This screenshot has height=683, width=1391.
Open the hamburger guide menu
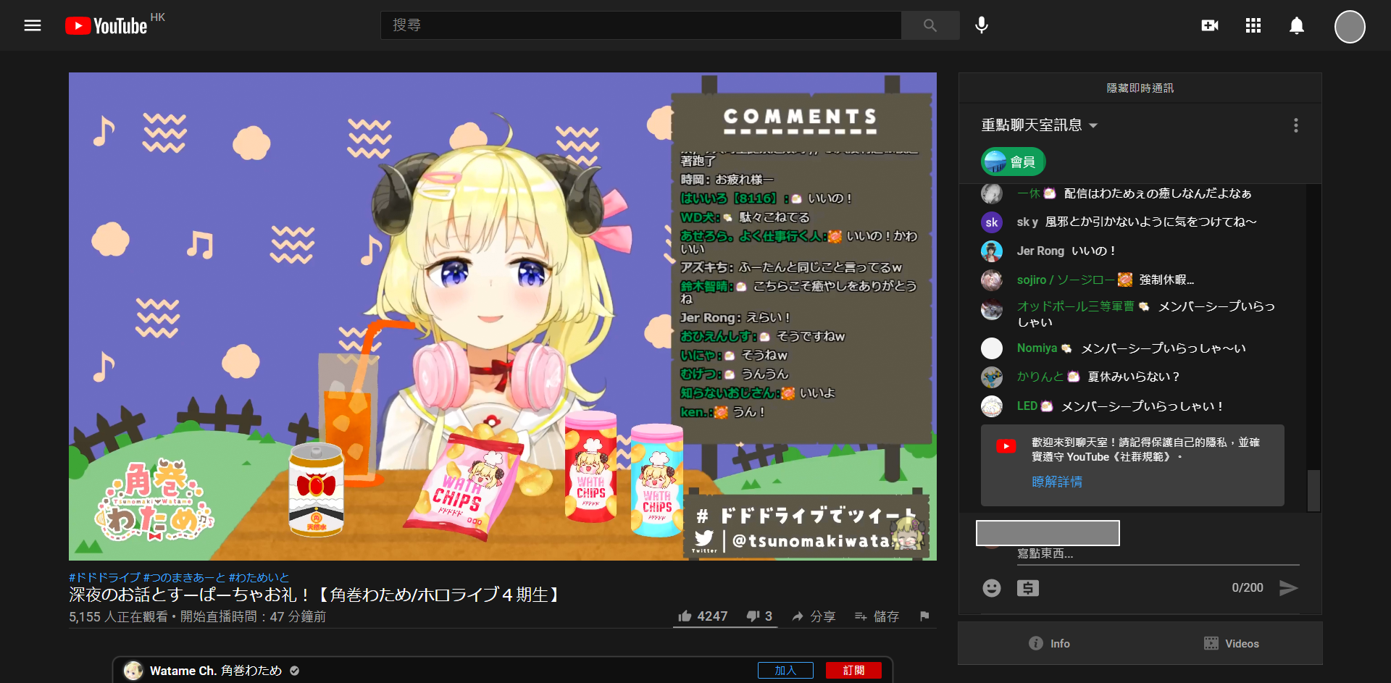tap(33, 25)
